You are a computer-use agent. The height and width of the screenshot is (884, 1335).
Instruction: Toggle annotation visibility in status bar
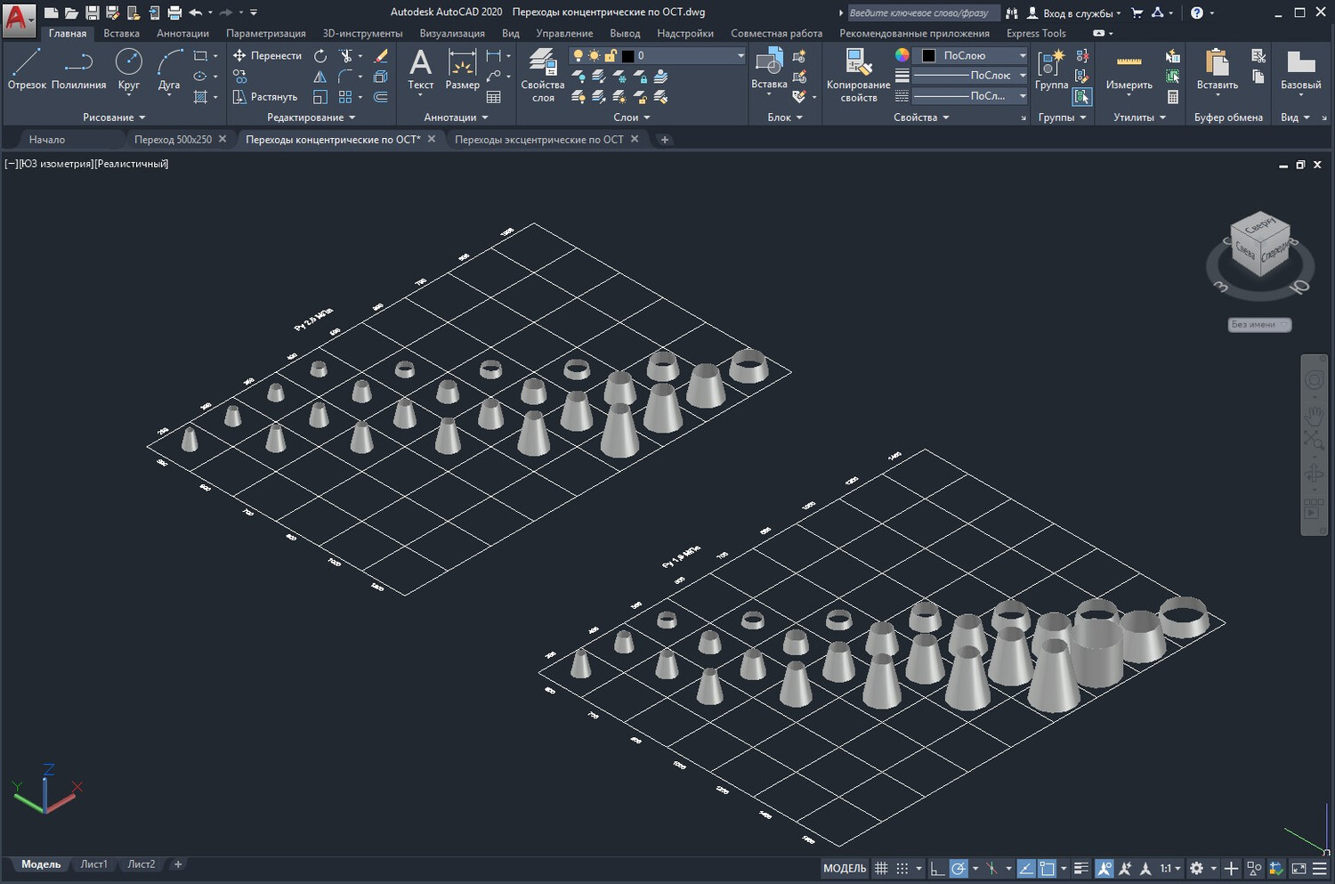coord(1104,868)
